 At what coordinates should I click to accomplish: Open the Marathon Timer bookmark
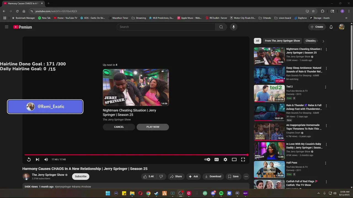pos(118,18)
